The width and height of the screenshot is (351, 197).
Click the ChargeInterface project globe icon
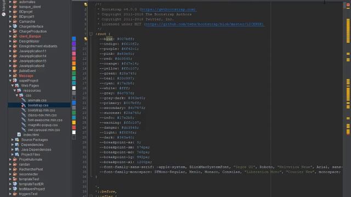click(x=15, y=26)
